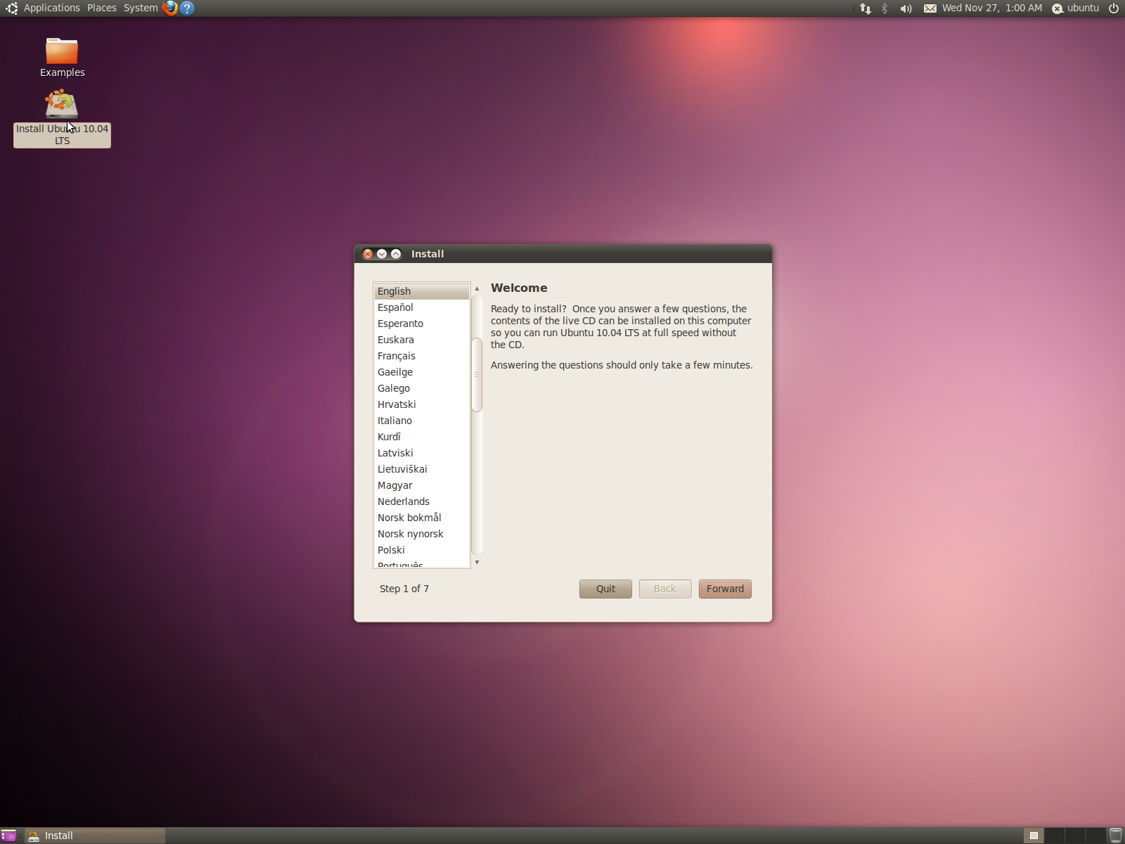Select English in the language list
This screenshot has width=1125, height=844.
tap(421, 291)
